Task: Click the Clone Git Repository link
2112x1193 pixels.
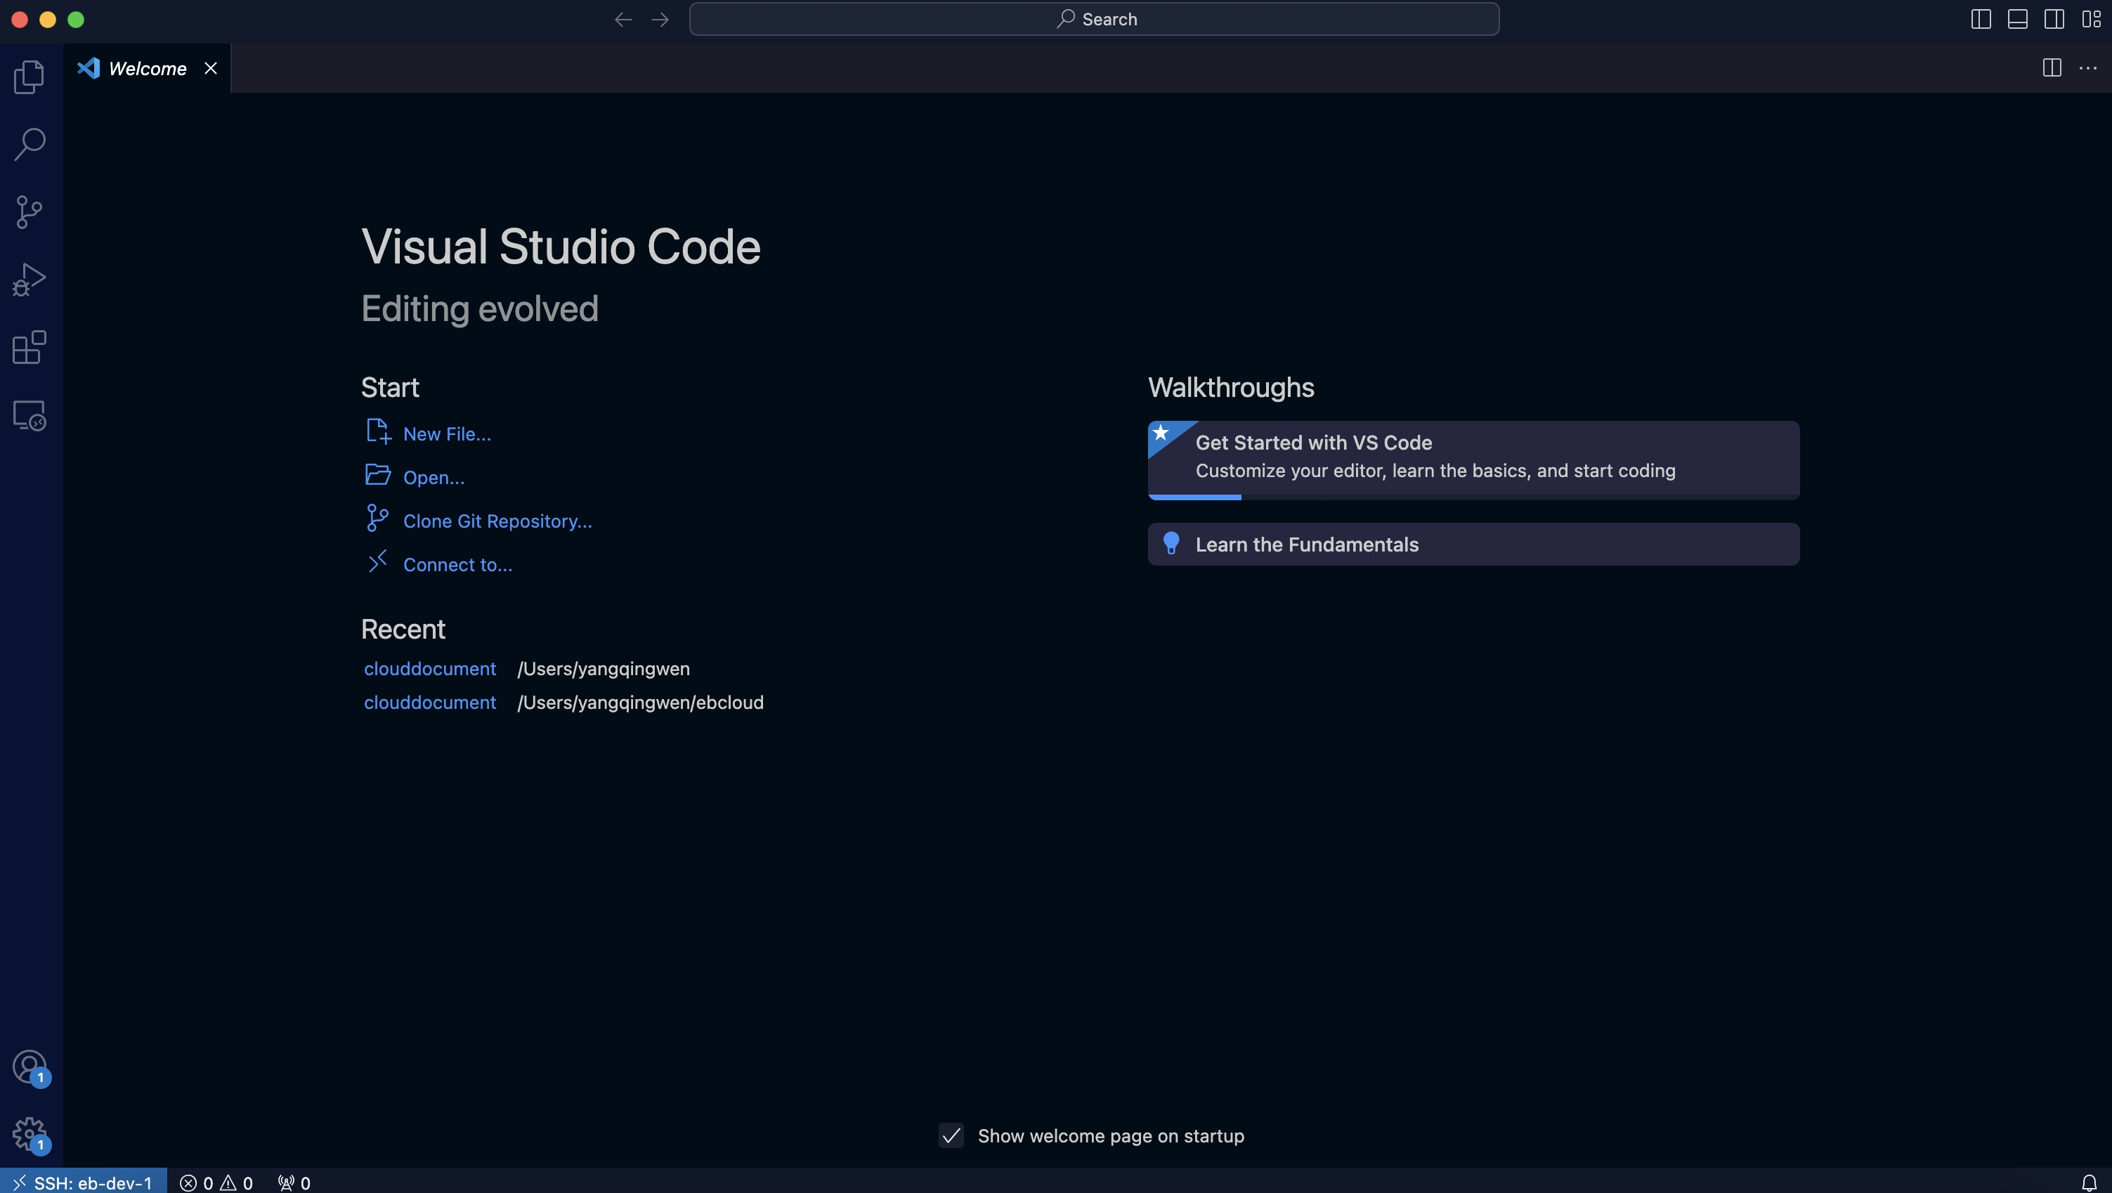Action: point(497,521)
